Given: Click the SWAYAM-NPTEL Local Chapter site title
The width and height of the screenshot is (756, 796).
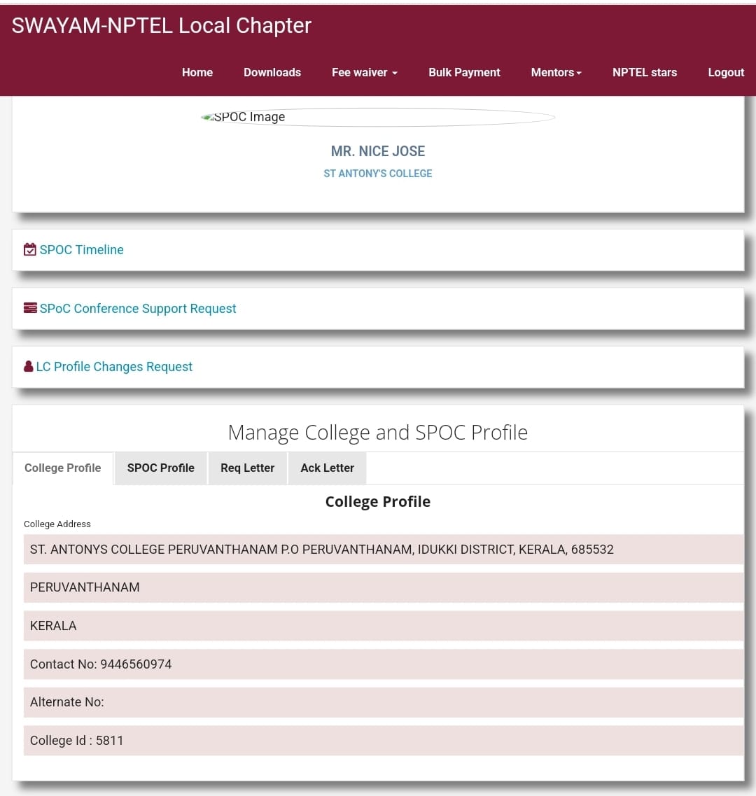Looking at the screenshot, I should (162, 25).
